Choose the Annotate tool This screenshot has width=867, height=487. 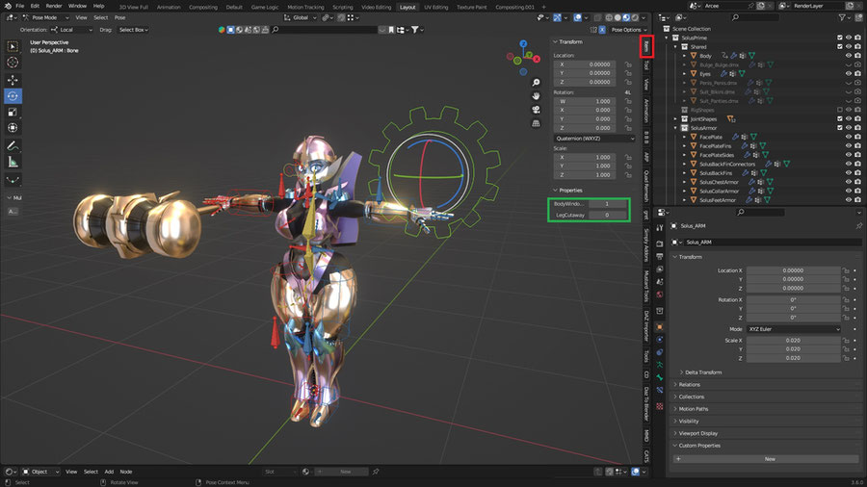pos(13,145)
